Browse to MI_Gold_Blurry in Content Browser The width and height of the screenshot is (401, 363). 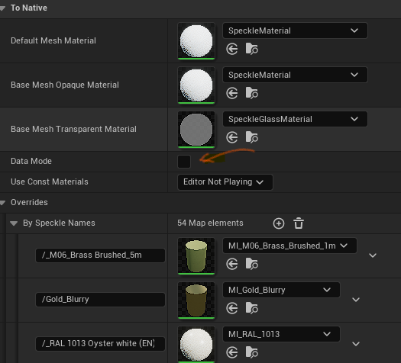click(x=251, y=308)
